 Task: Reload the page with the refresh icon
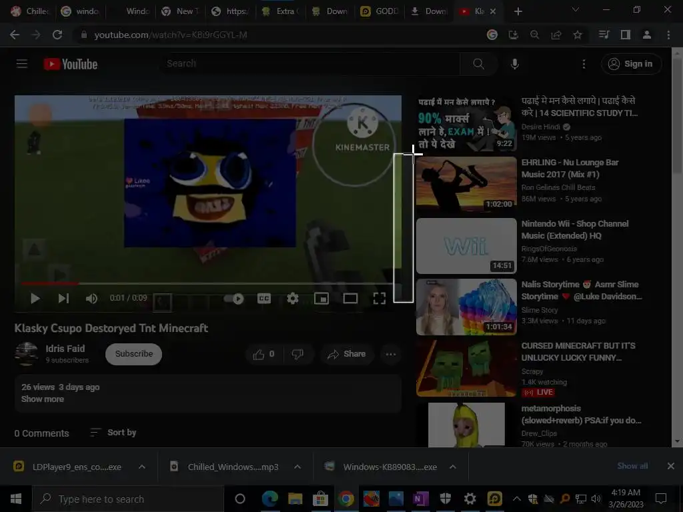(x=57, y=35)
